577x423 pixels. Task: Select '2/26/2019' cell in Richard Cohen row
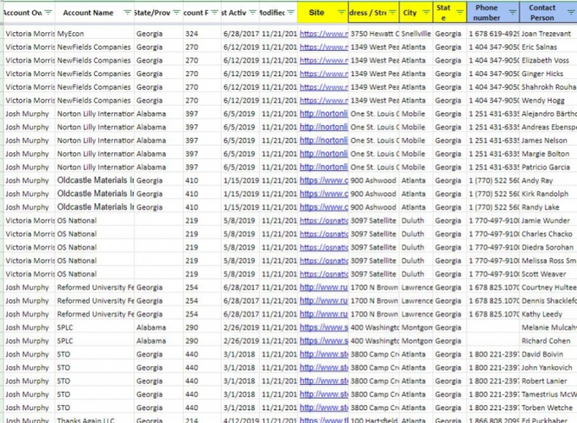(x=240, y=341)
